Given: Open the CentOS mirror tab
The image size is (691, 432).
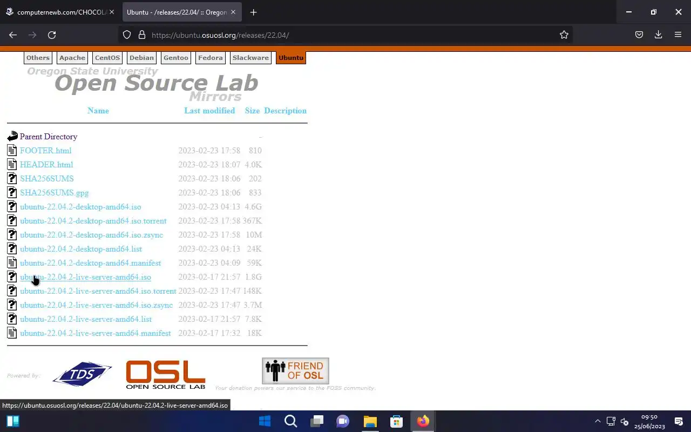Looking at the screenshot, I should (x=107, y=58).
